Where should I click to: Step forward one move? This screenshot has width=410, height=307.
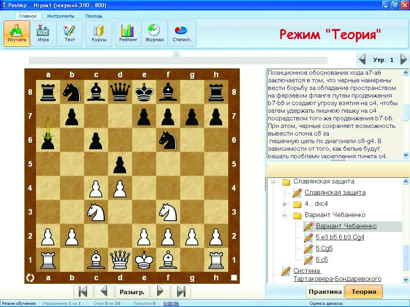(160, 291)
